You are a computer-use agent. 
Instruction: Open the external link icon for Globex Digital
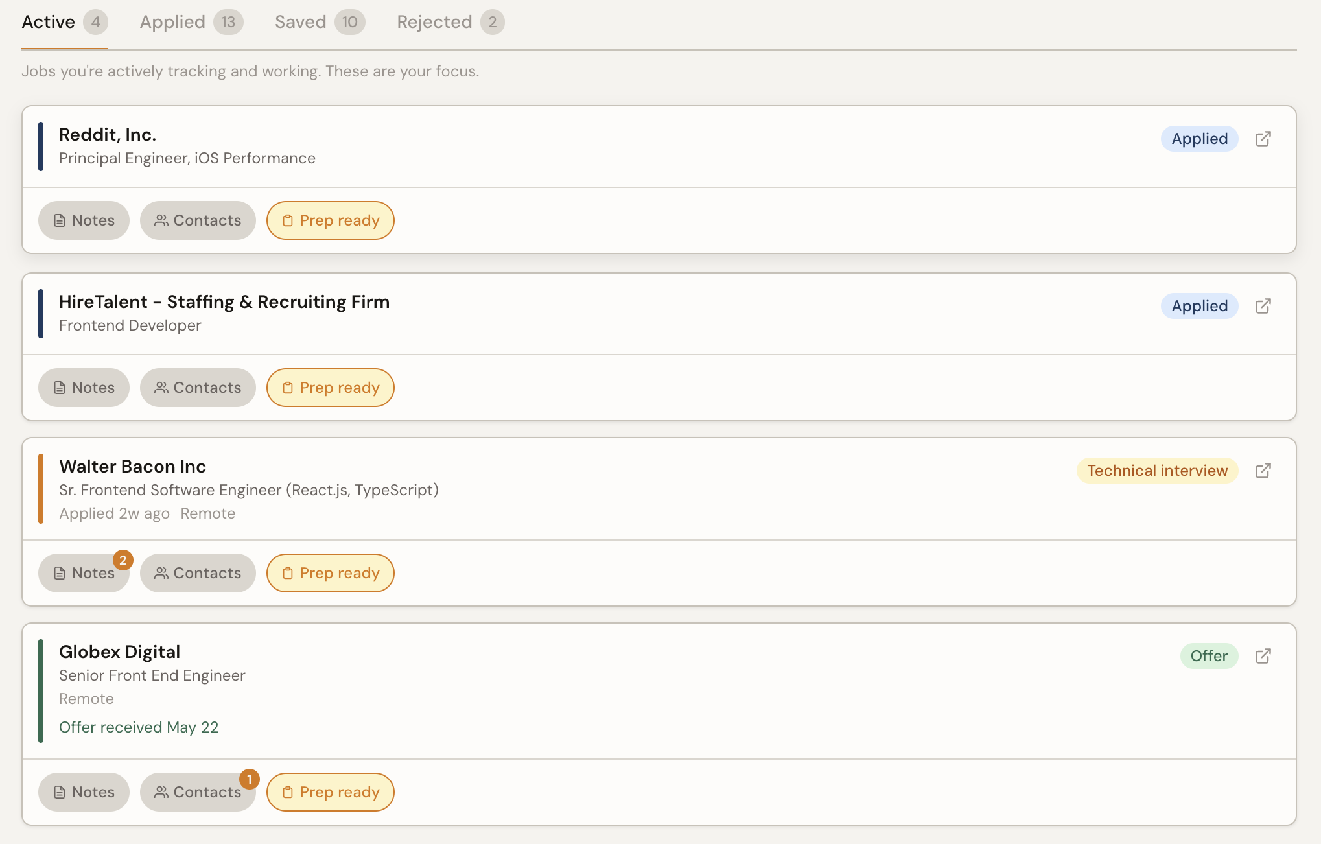coord(1263,656)
